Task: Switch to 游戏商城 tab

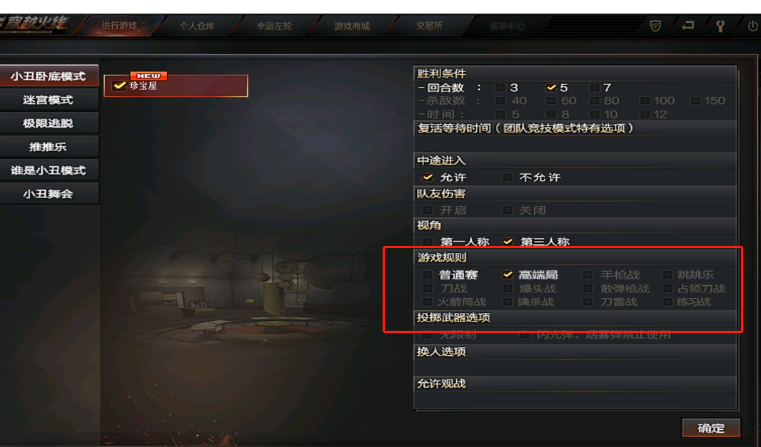Action: (352, 26)
